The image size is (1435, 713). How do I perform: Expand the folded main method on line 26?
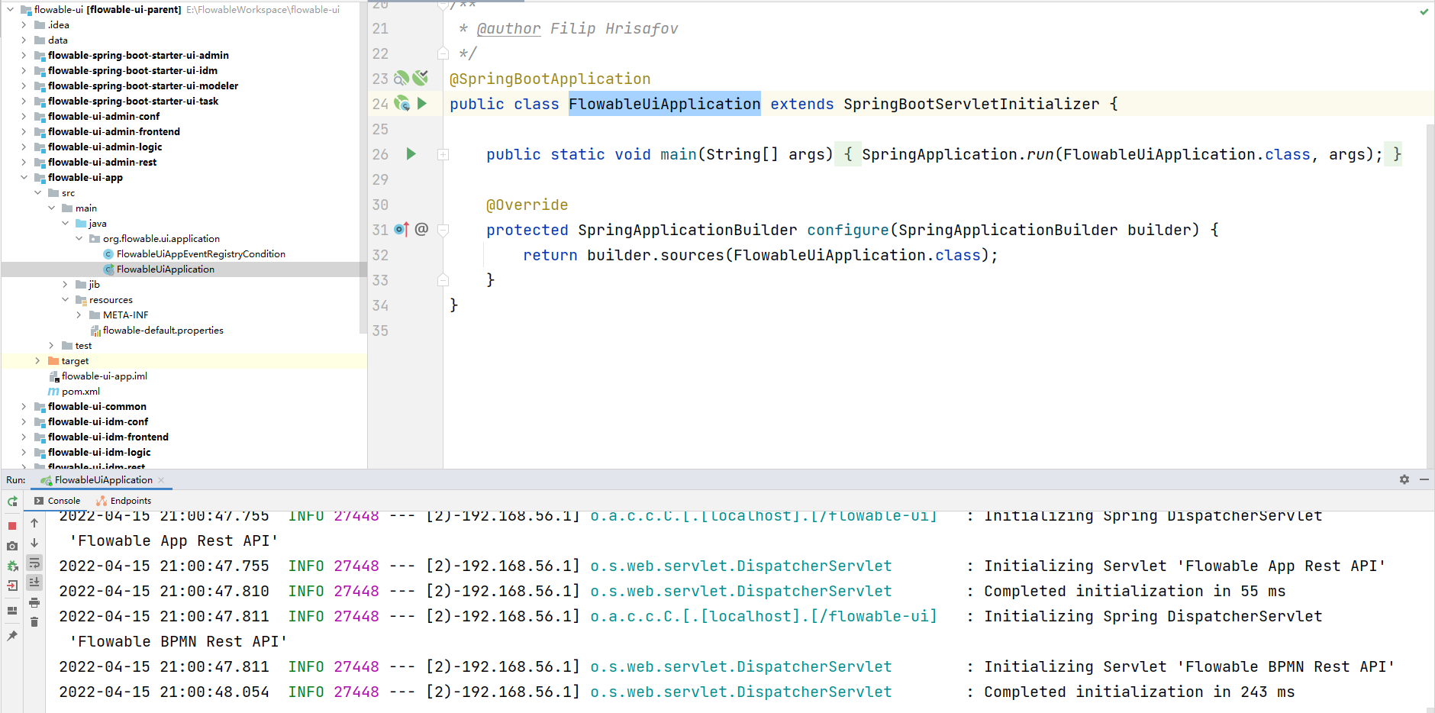[x=443, y=154]
